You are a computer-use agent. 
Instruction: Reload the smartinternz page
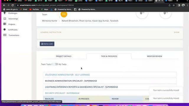12,5
